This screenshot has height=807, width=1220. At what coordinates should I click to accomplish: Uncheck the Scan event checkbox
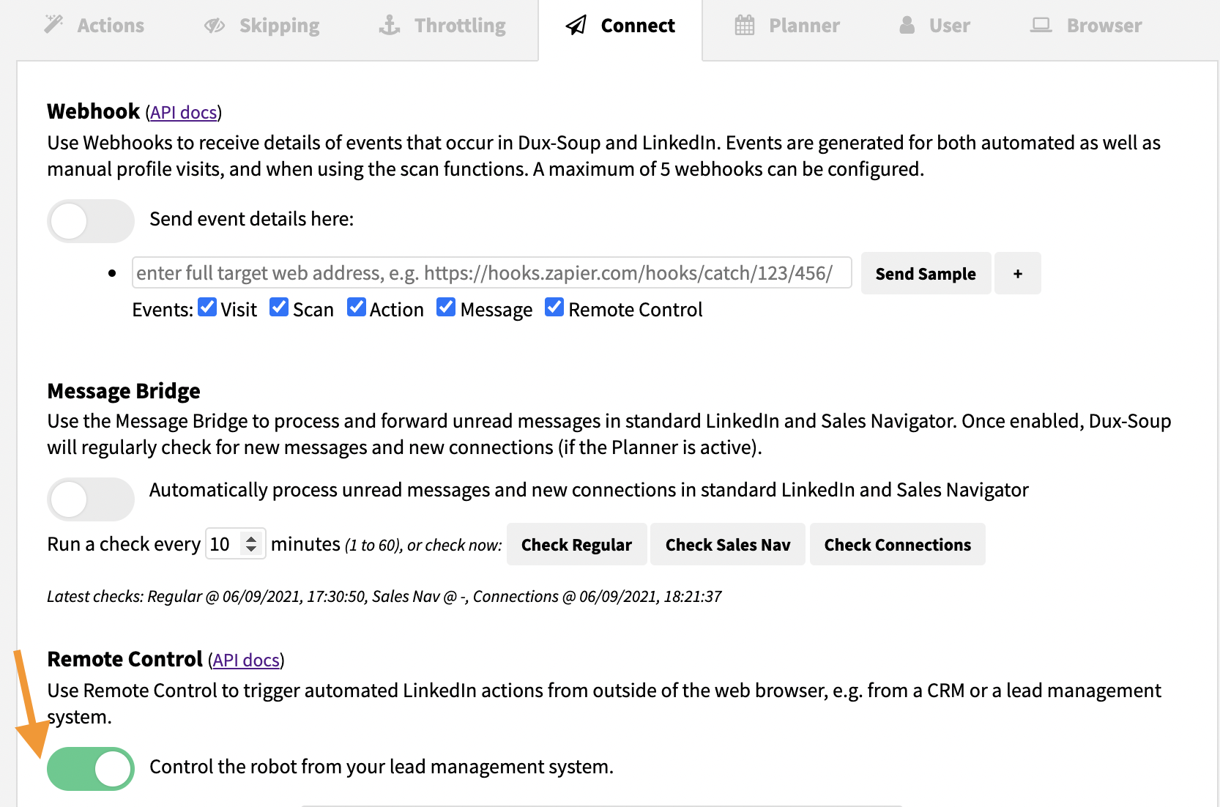click(279, 308)
